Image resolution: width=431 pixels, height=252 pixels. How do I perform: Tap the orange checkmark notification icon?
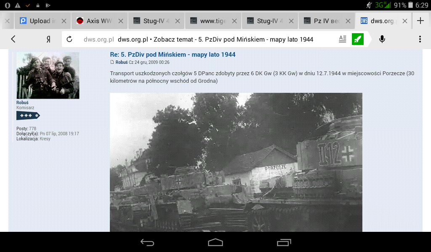[28, 5]
